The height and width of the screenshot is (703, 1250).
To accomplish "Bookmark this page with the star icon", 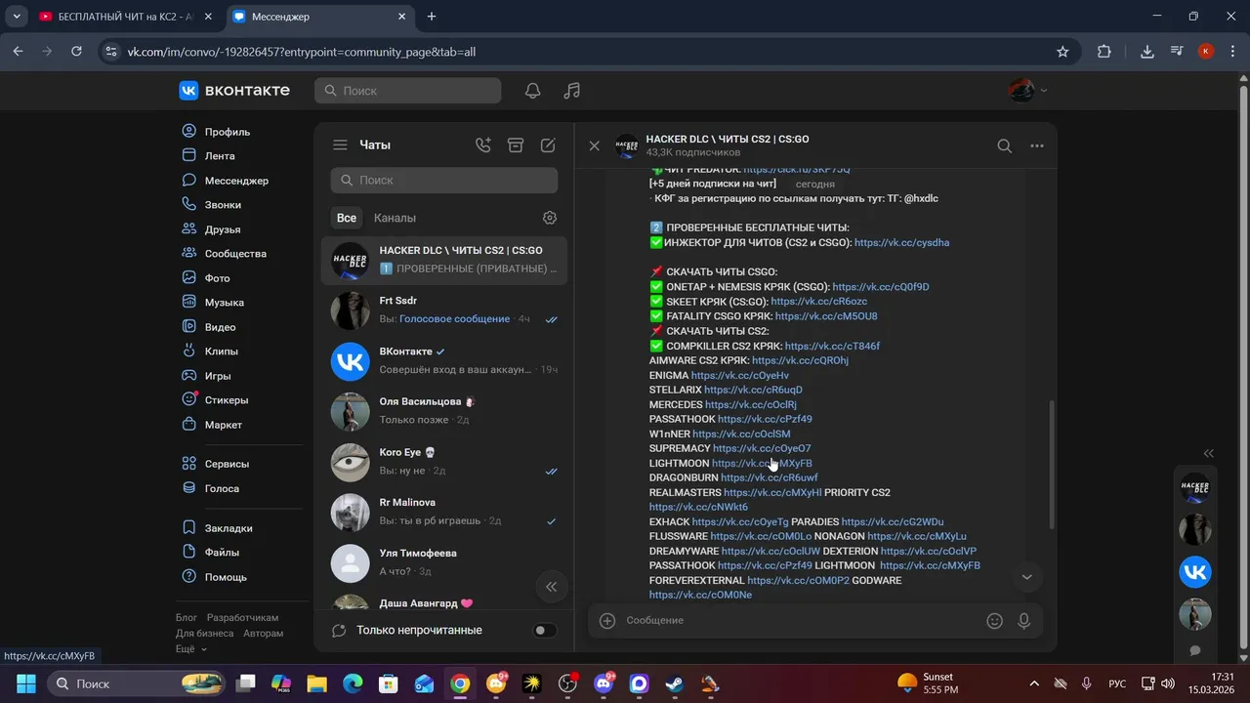I will pos(1062,52).
